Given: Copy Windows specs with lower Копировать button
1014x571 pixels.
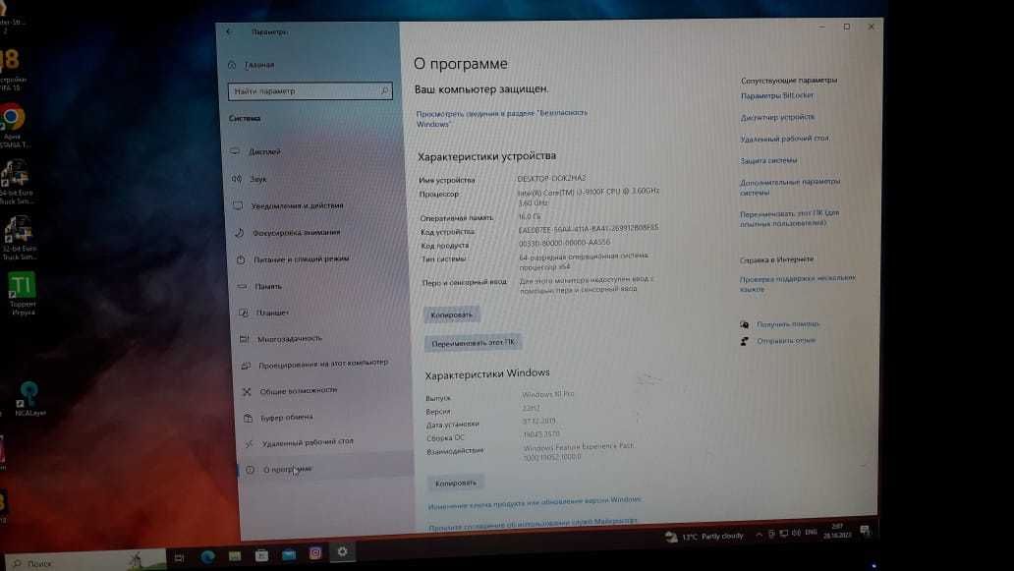Looking at the screenshot, I should coord(455,484).
